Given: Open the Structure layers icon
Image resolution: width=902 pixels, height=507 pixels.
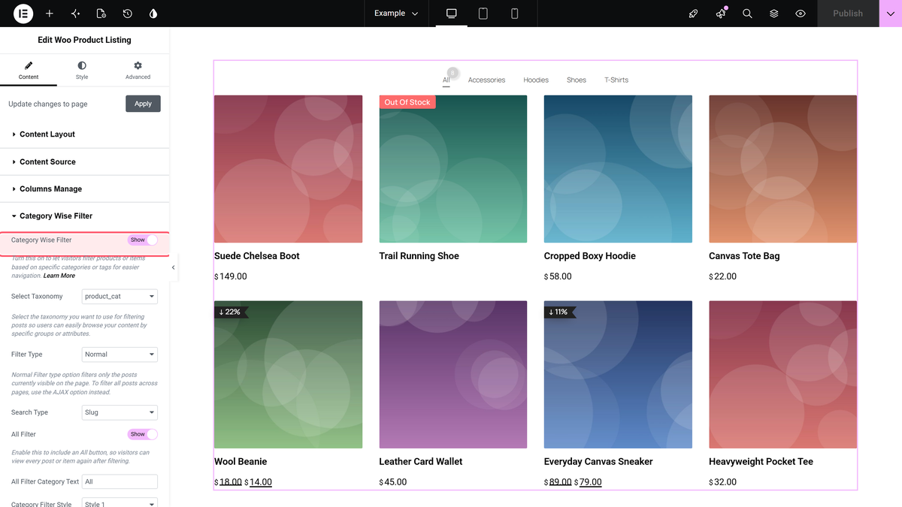Looking at the screenshot, I should coord(774,14).
